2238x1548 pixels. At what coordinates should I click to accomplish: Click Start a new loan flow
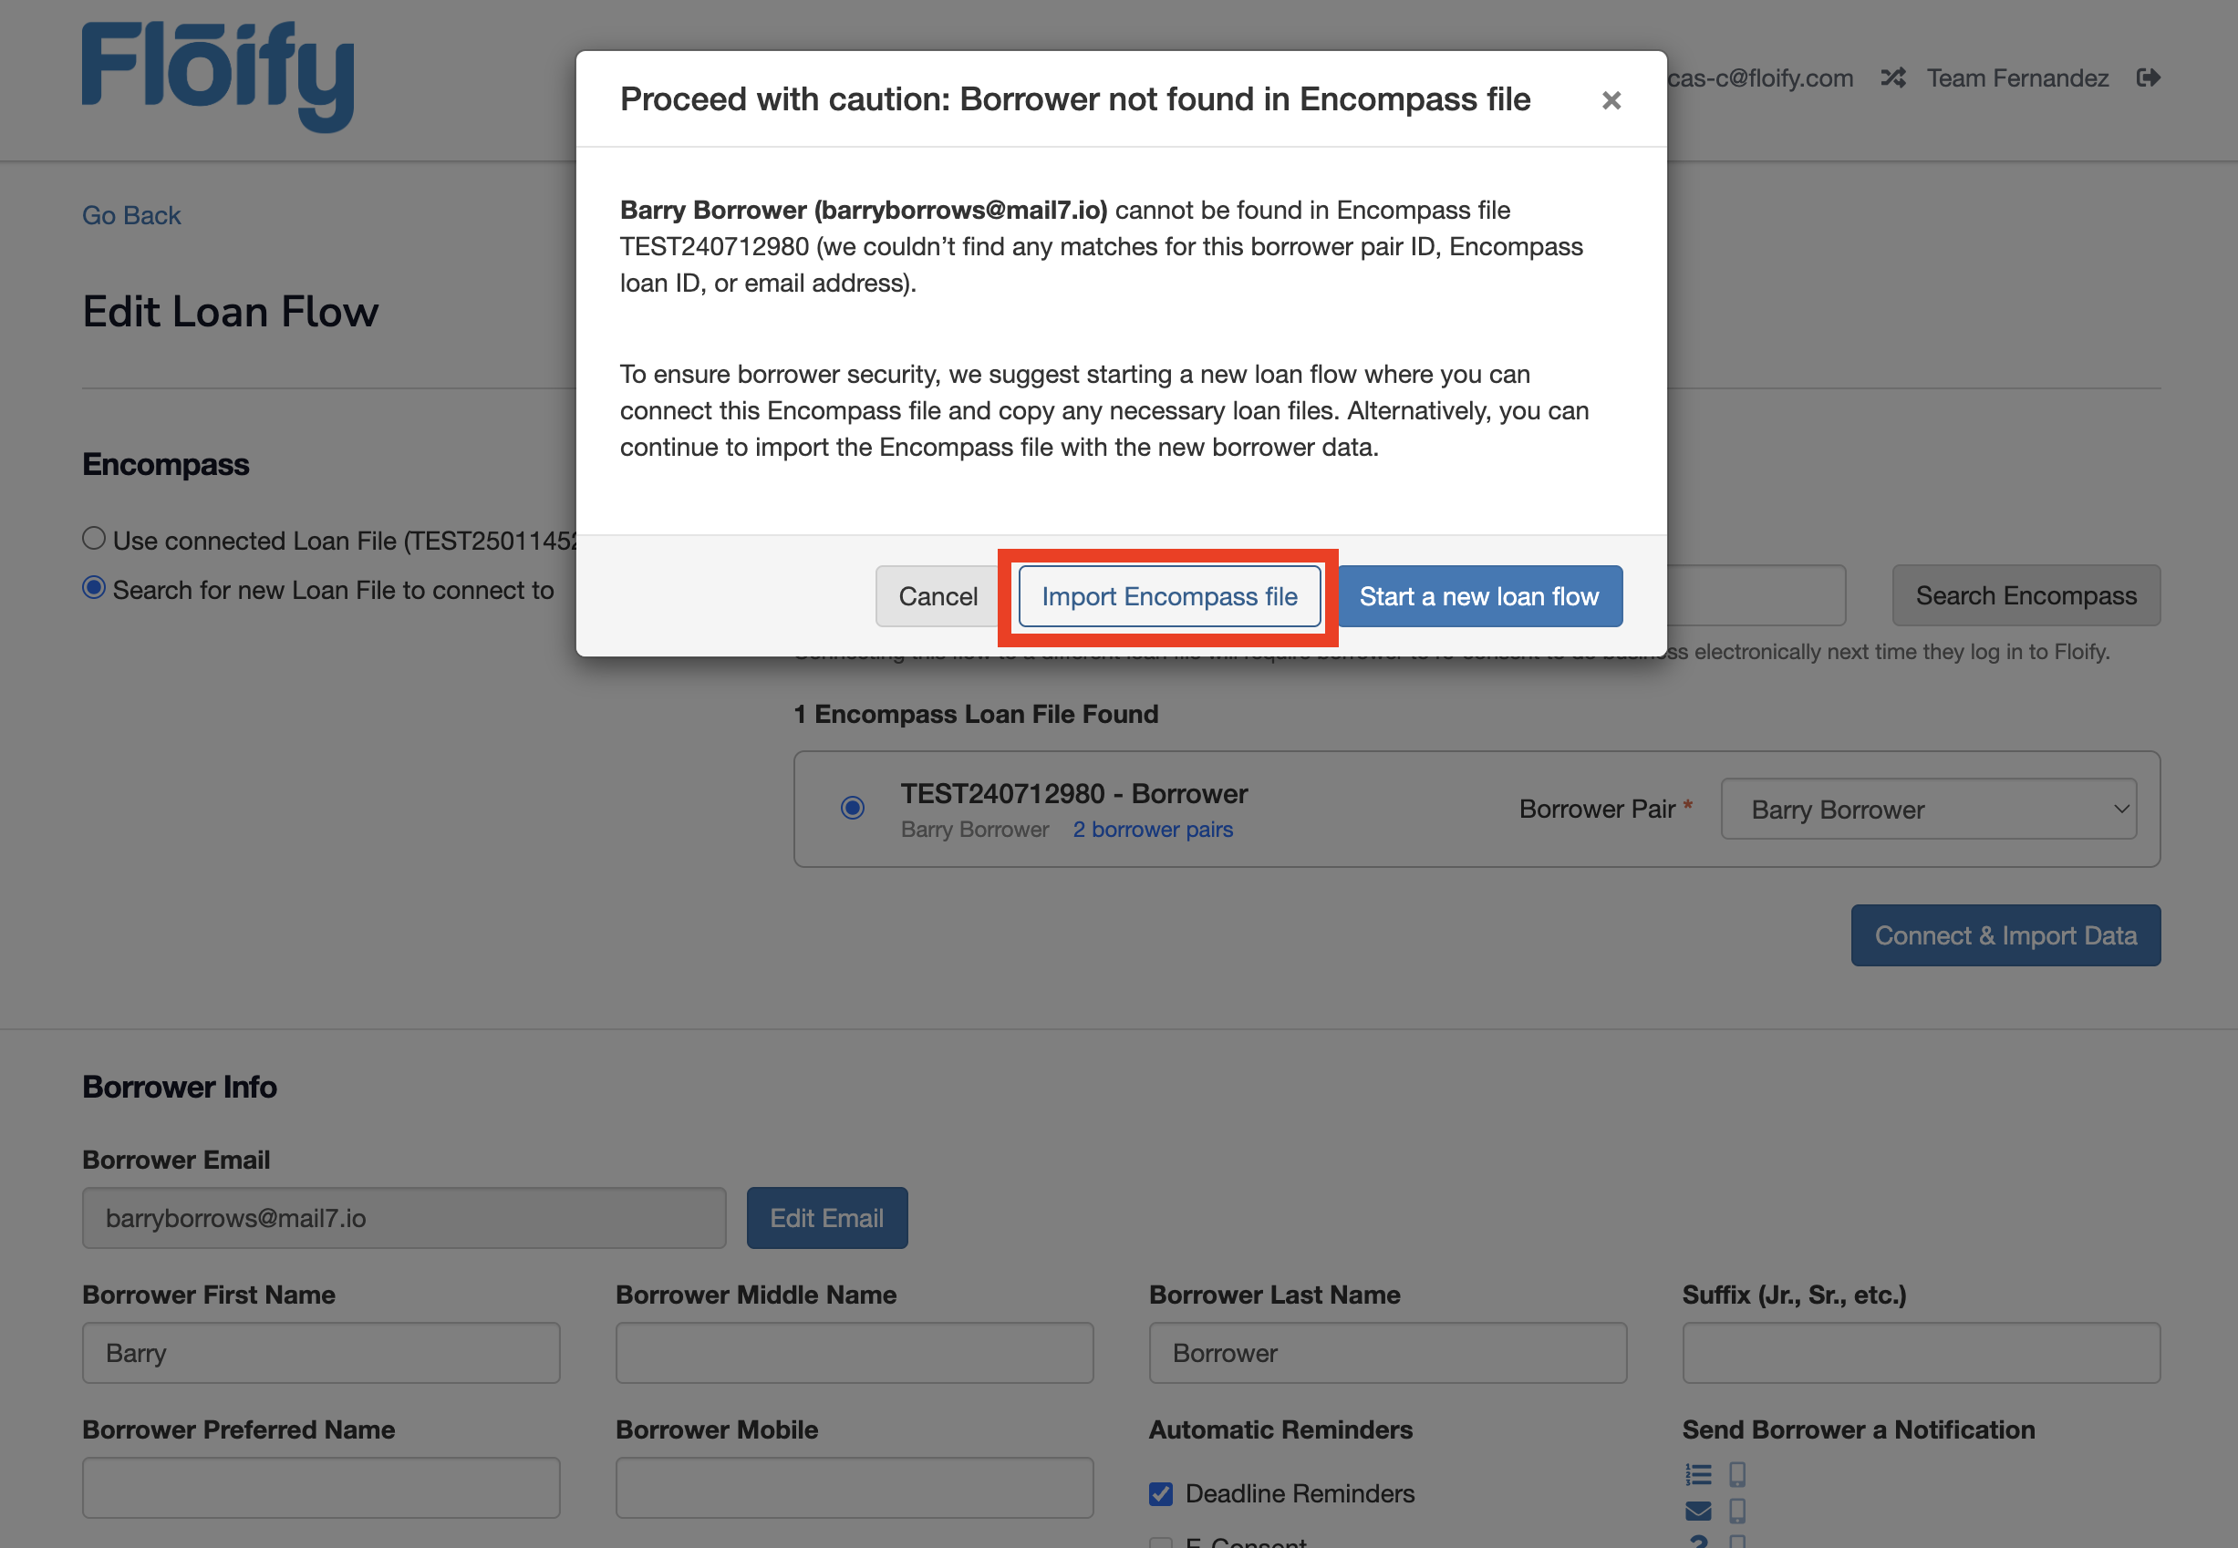click(x=1478, y=596)
